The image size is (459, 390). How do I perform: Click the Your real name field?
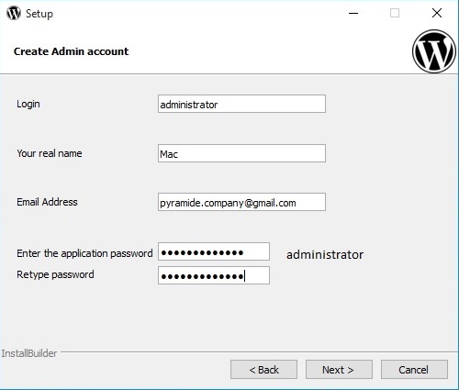click(241, 153)
